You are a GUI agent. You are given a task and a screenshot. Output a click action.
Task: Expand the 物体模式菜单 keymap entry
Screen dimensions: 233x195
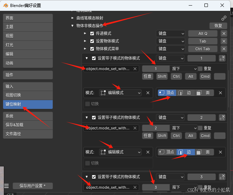[x=85, y=48]
